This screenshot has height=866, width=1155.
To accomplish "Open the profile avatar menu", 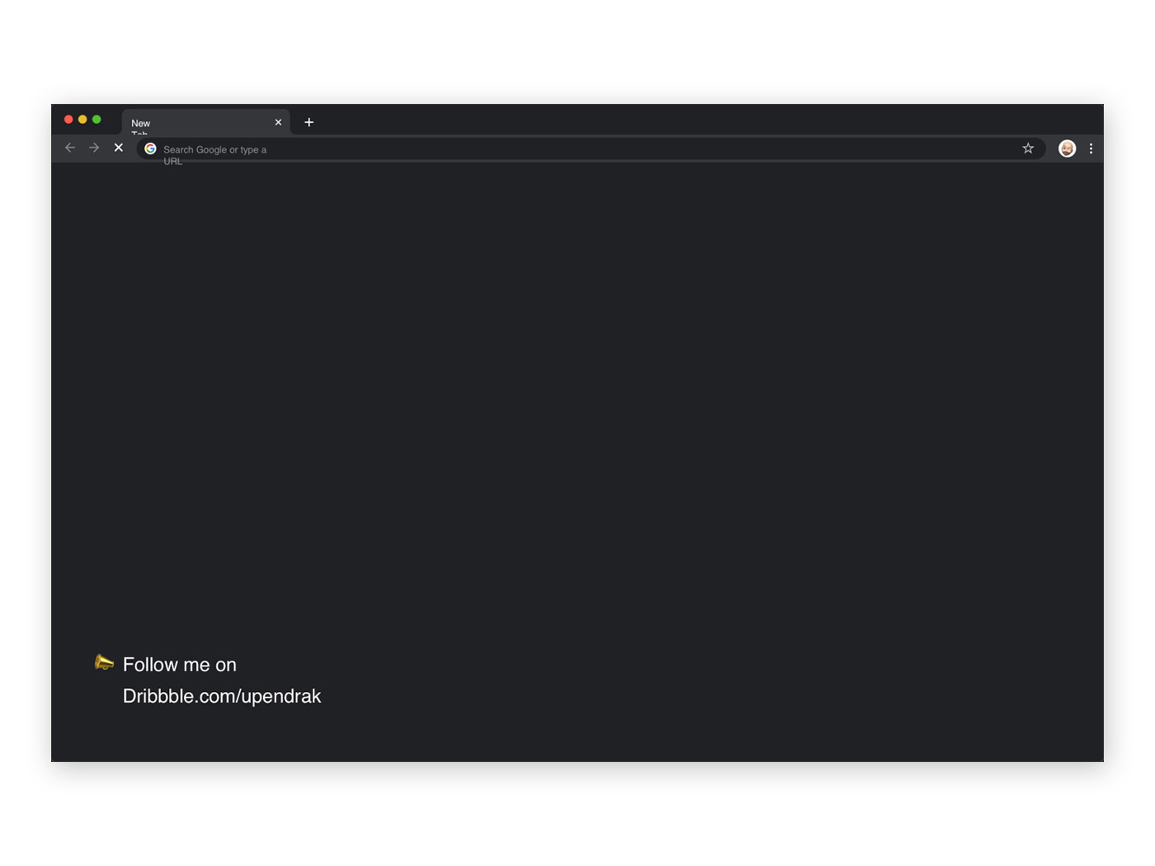I will pyautogui.click(x=1067, y=148).
